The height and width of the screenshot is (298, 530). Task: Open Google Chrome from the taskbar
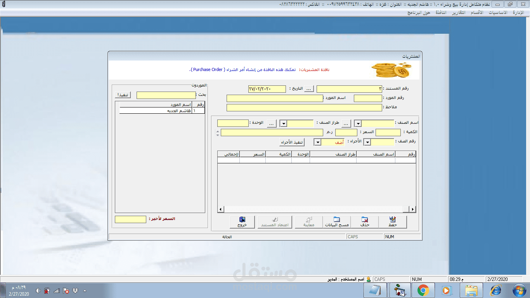[x=423, y=290]
